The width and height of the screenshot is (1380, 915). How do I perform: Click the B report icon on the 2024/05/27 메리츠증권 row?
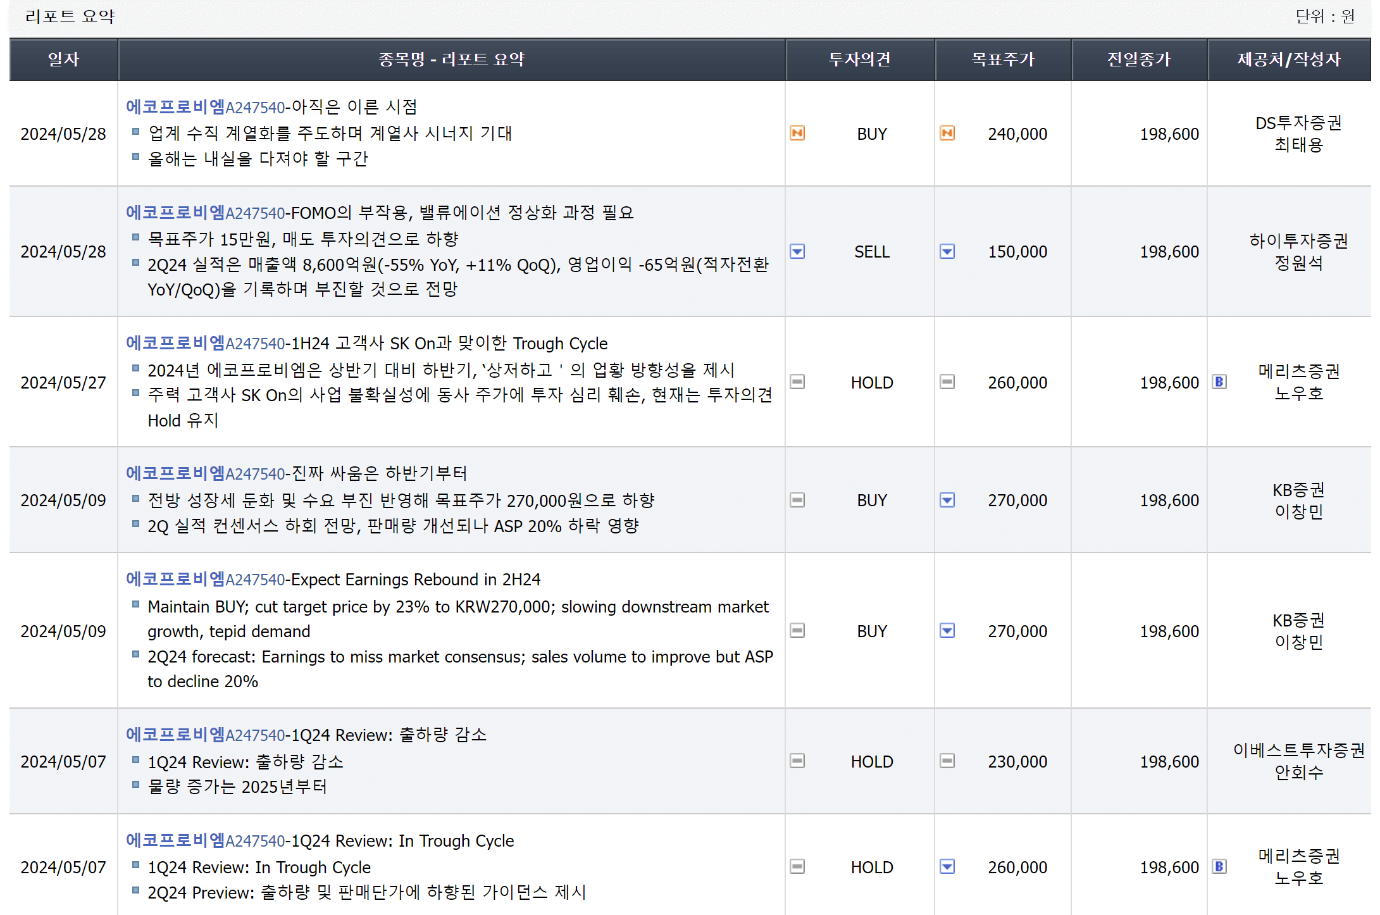click(1221, 382)
